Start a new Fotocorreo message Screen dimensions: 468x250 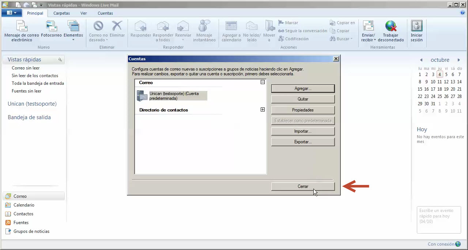click(x=51, y=29)
